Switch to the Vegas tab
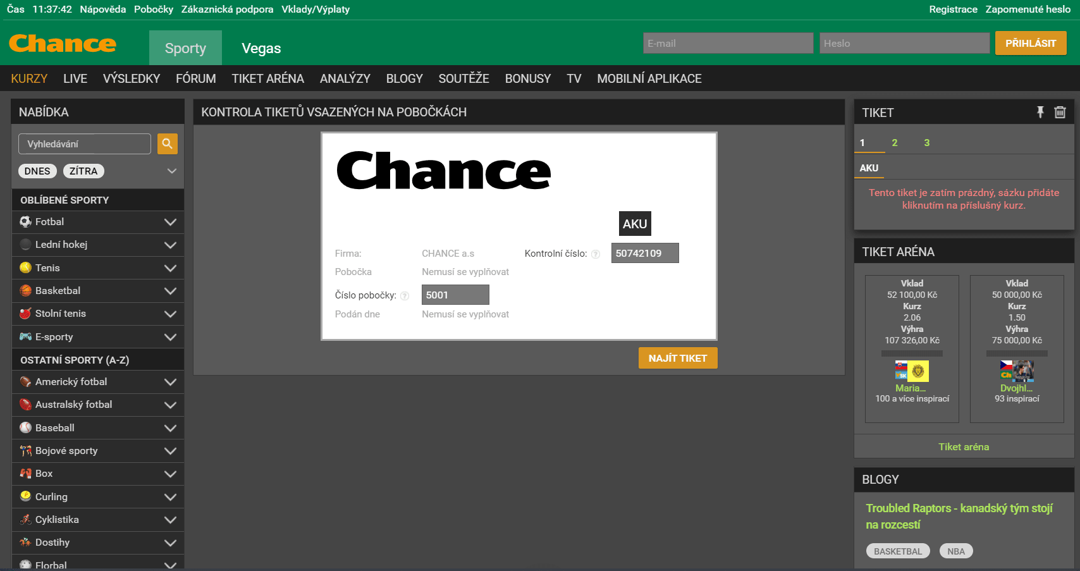The width and height of the screenshot is (1080, 571). [x=261, y=48]
